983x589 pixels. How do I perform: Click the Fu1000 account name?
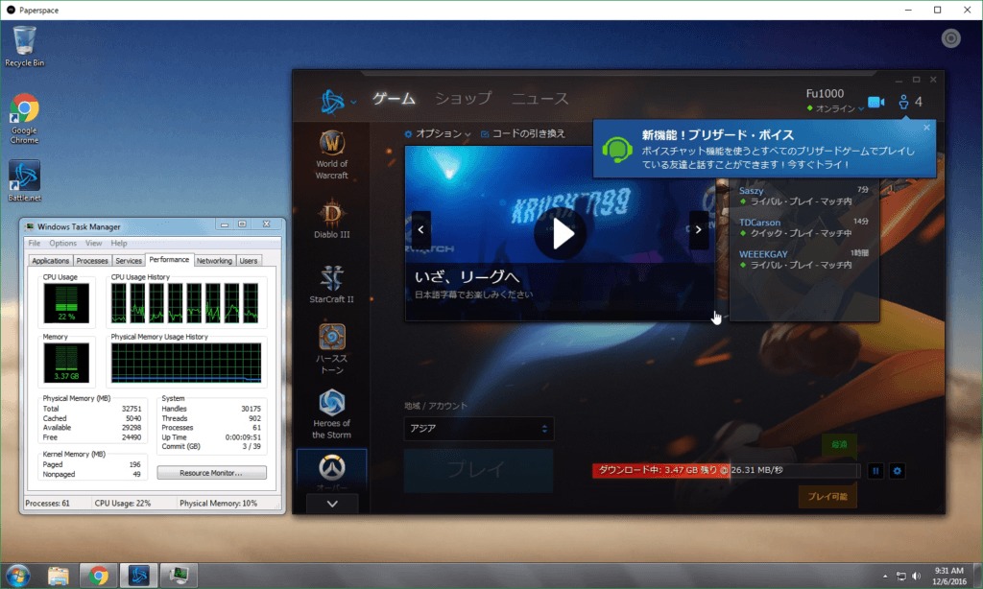coord(825,93)
